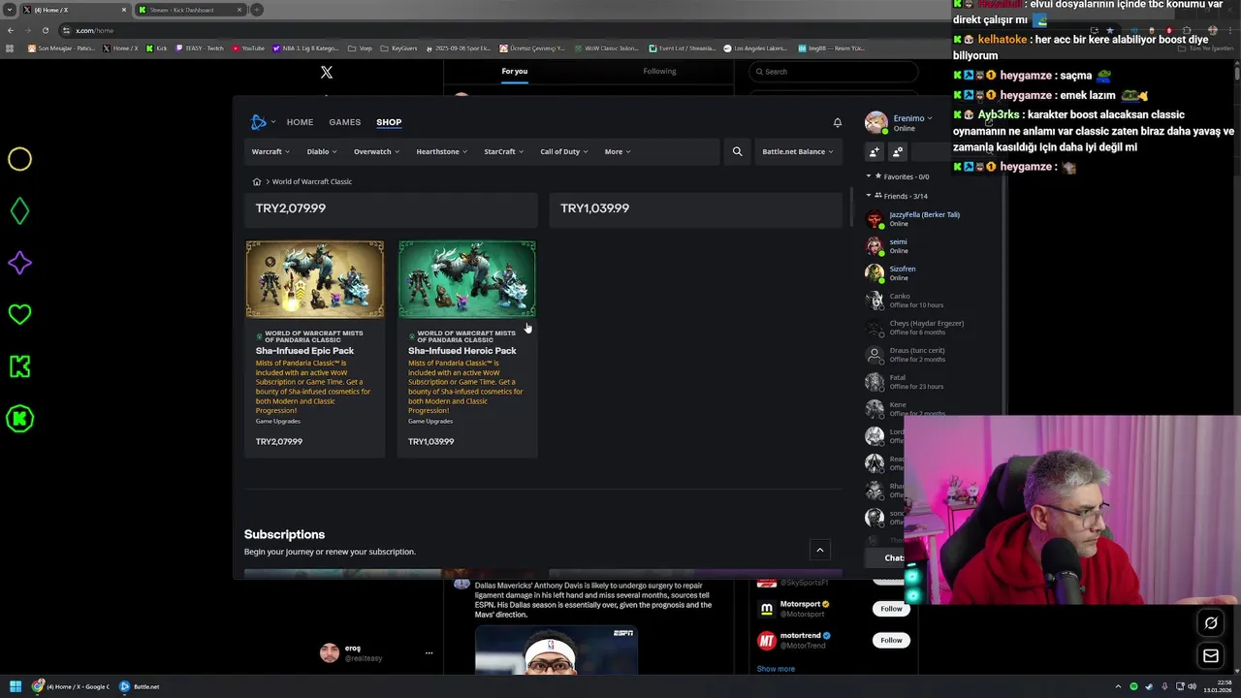Open new browser tab plus button
Viewport: 1241px width, 698px height.
(257, 10)
